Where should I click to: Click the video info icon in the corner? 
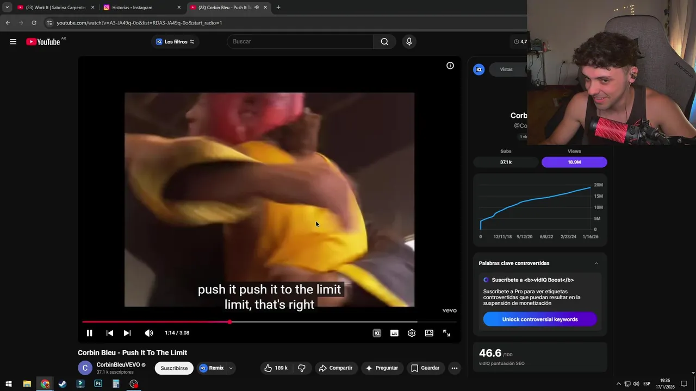pyautogui.click(x=450, y=66)
